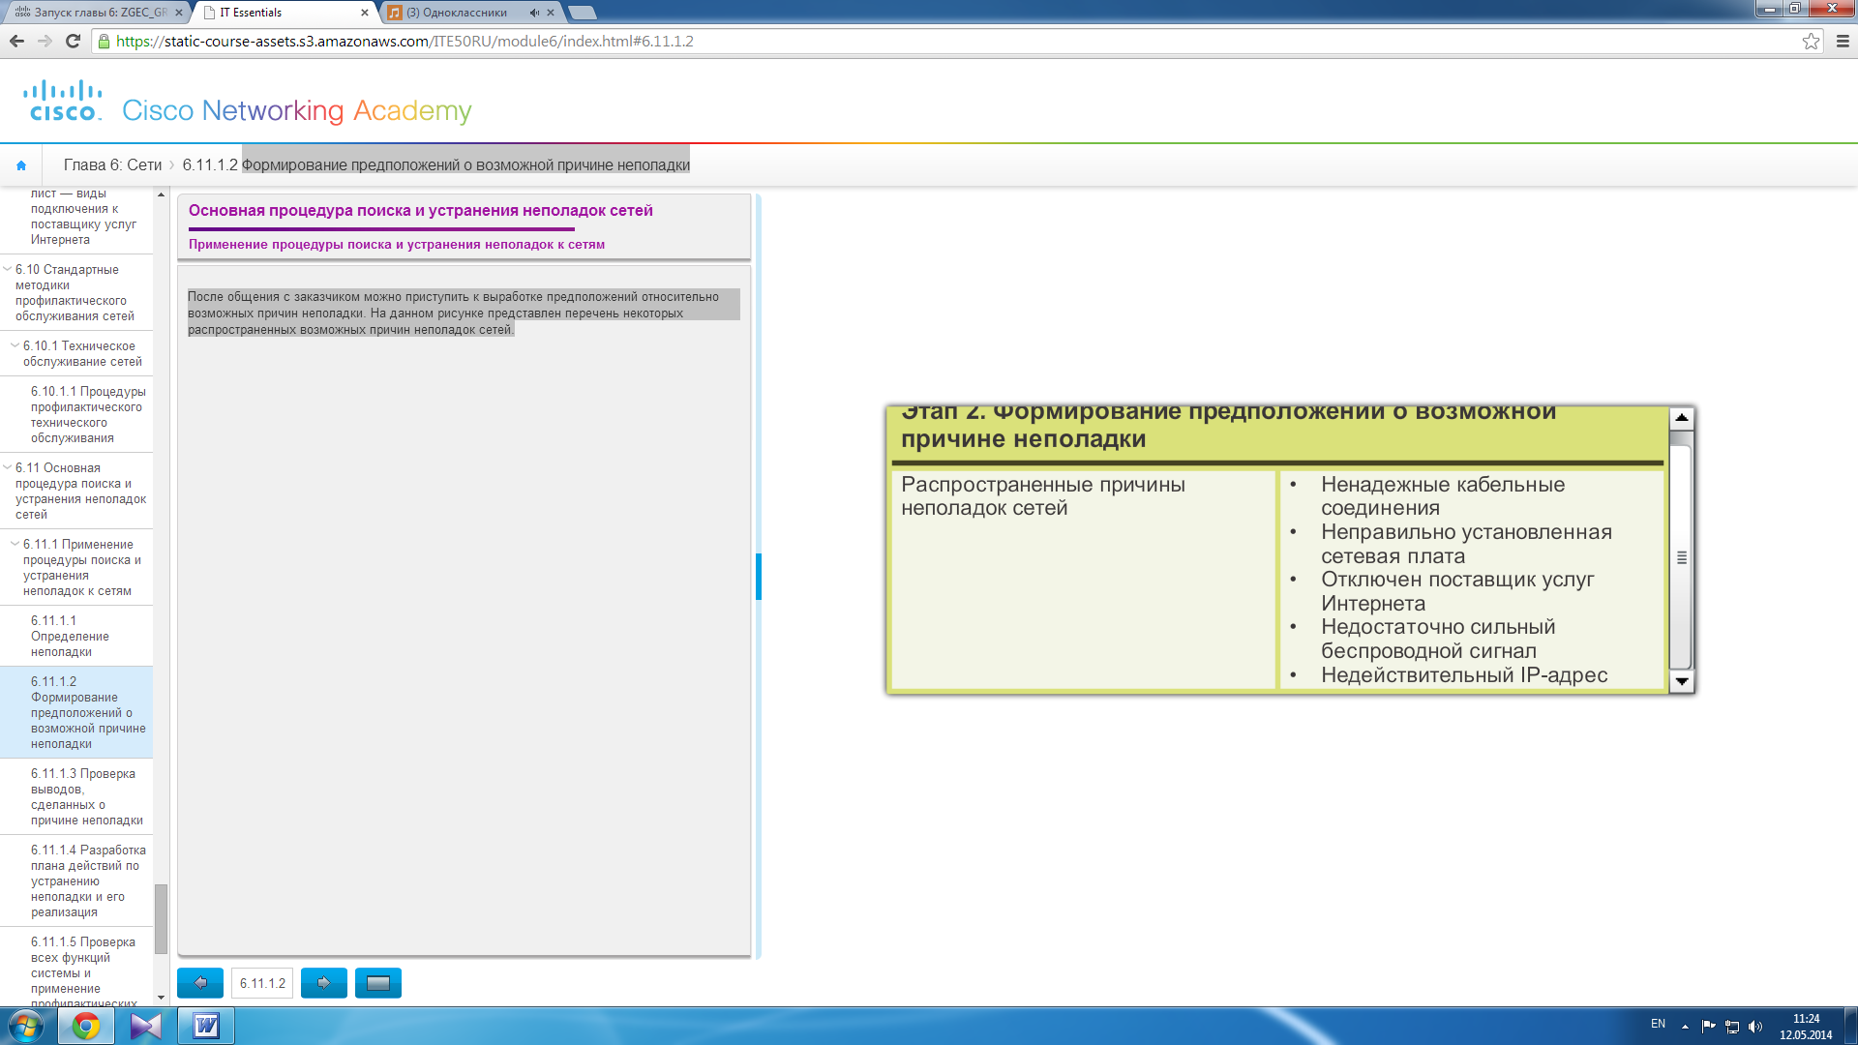
Task: Open the Chrome menu hamburger icon
Action: click(x=1843, y=41)
